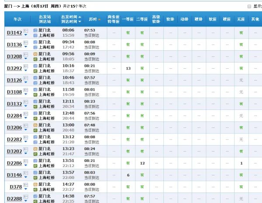Expand stop details arrow under D3208

26,59
